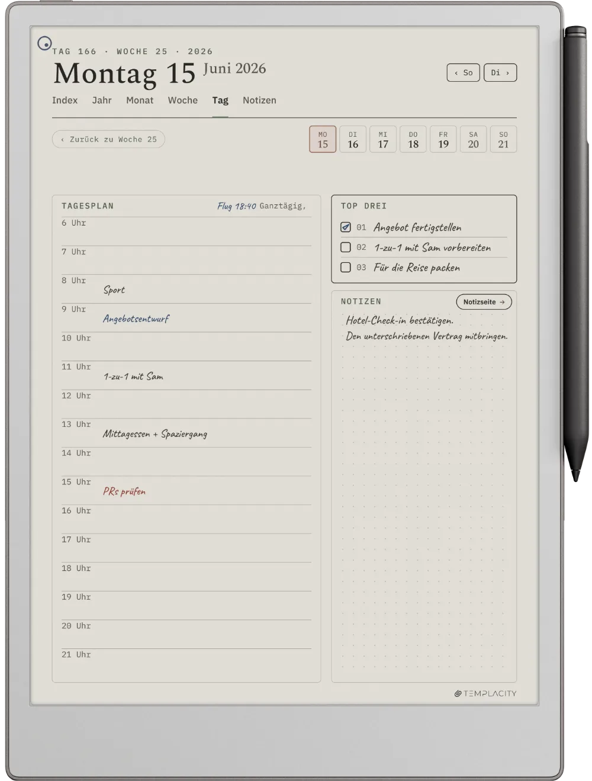The image size is (592, 781).
Task: Uncheck task 01 Angebot fertigstellen
Action: [346, 227]
